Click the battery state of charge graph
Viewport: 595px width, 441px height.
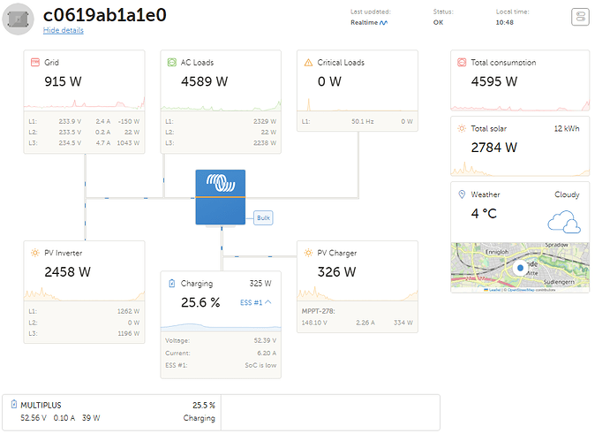click(221, 327)
